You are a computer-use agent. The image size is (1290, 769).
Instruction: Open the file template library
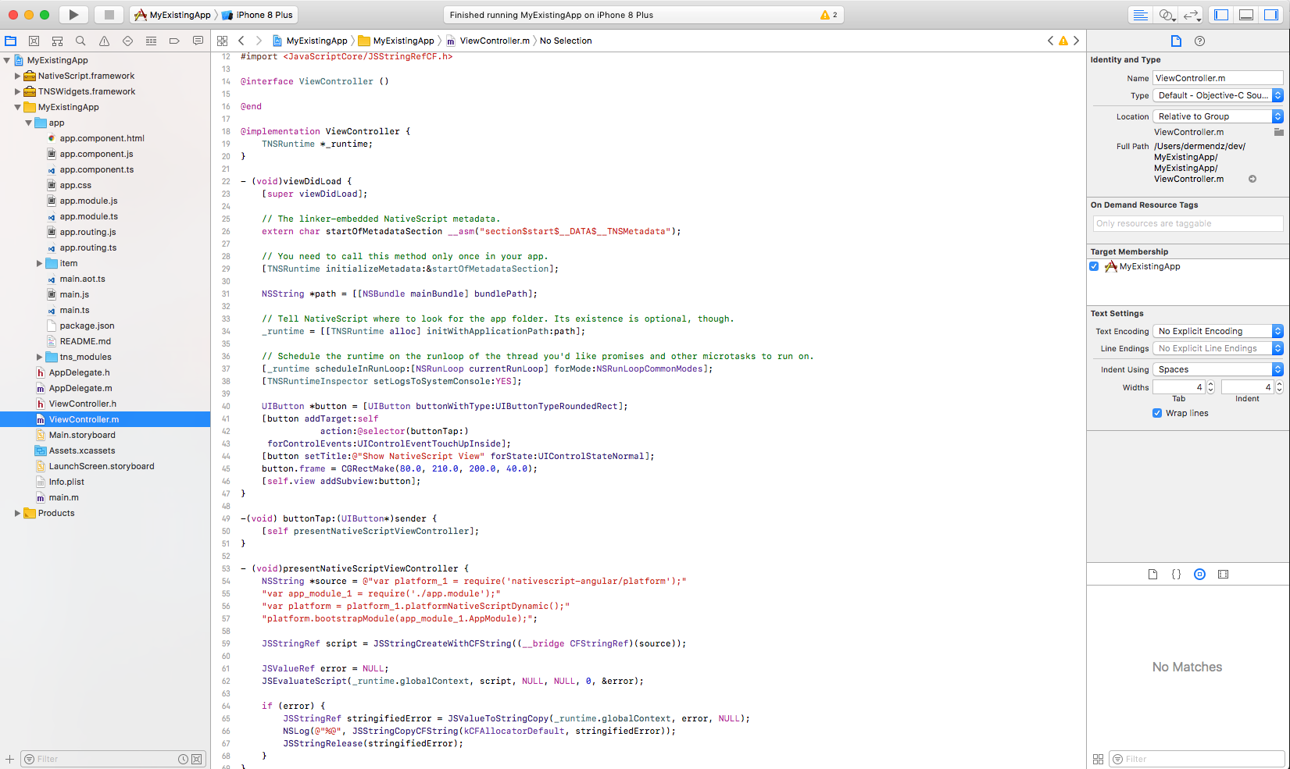(x=1152, y=574)
